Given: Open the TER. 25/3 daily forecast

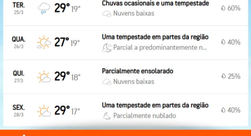Looking at the screenshot, I should pyautogui.click(x=126, y=11).
